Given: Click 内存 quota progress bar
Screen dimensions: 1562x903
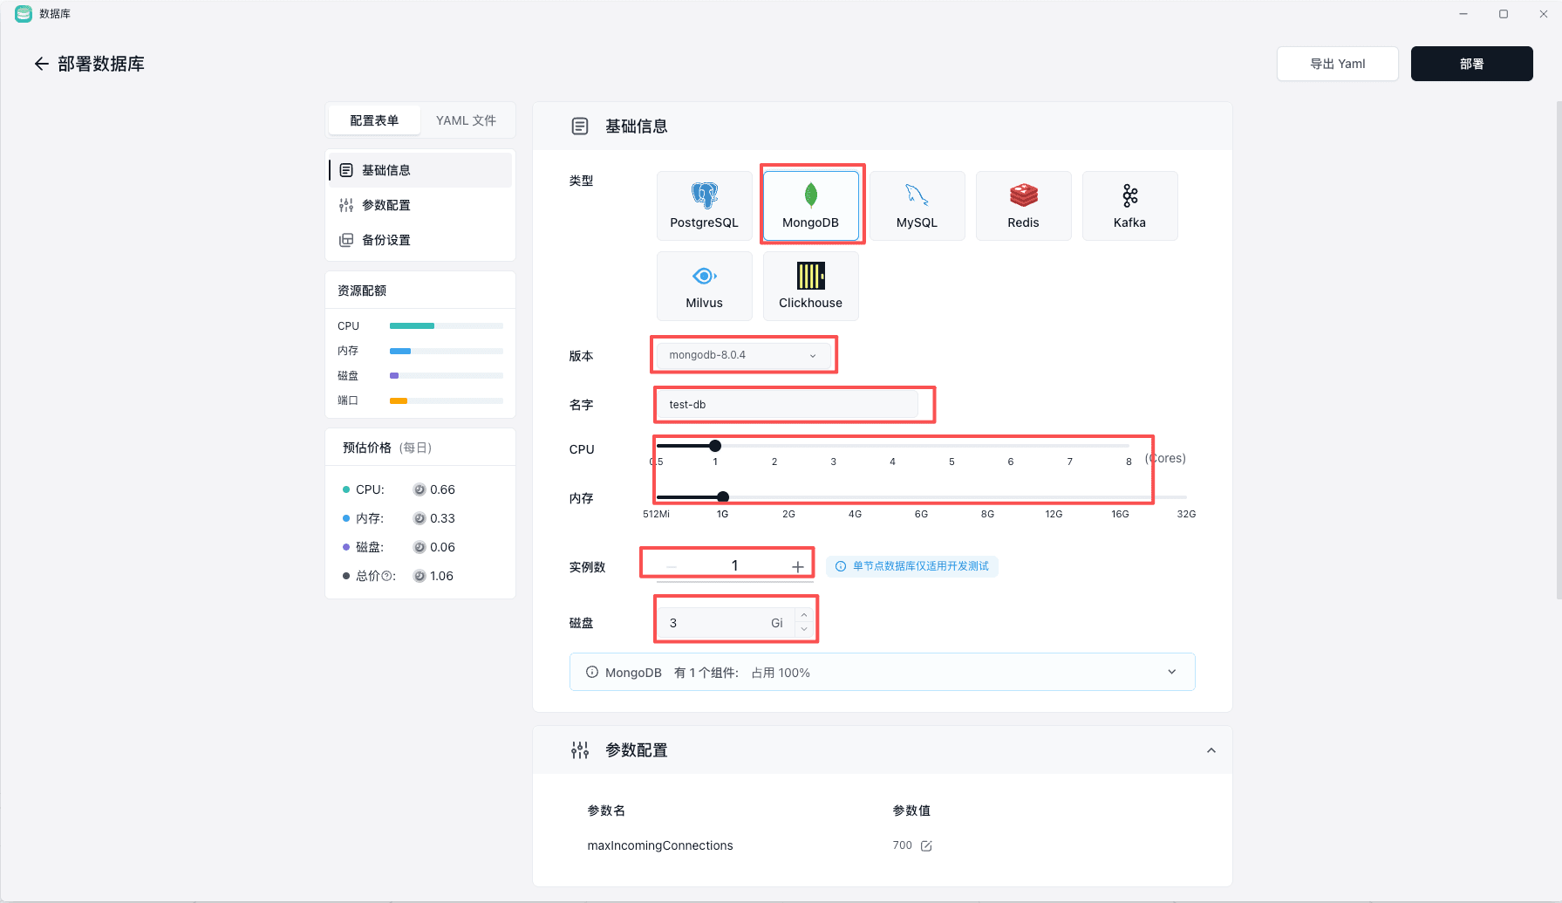Looking at the screenshot, I should (x=447, y=351).
